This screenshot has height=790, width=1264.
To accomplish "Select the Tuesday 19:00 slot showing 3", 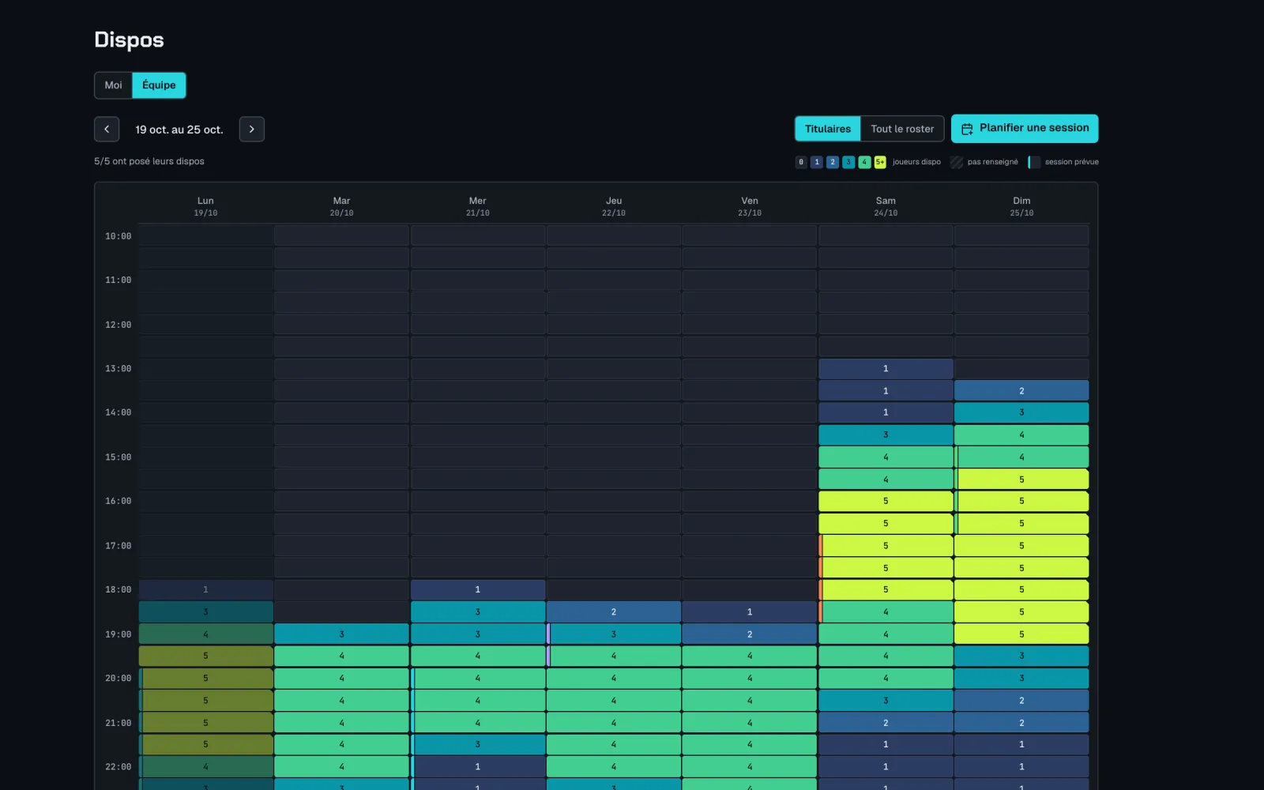I will coord(341,634).
